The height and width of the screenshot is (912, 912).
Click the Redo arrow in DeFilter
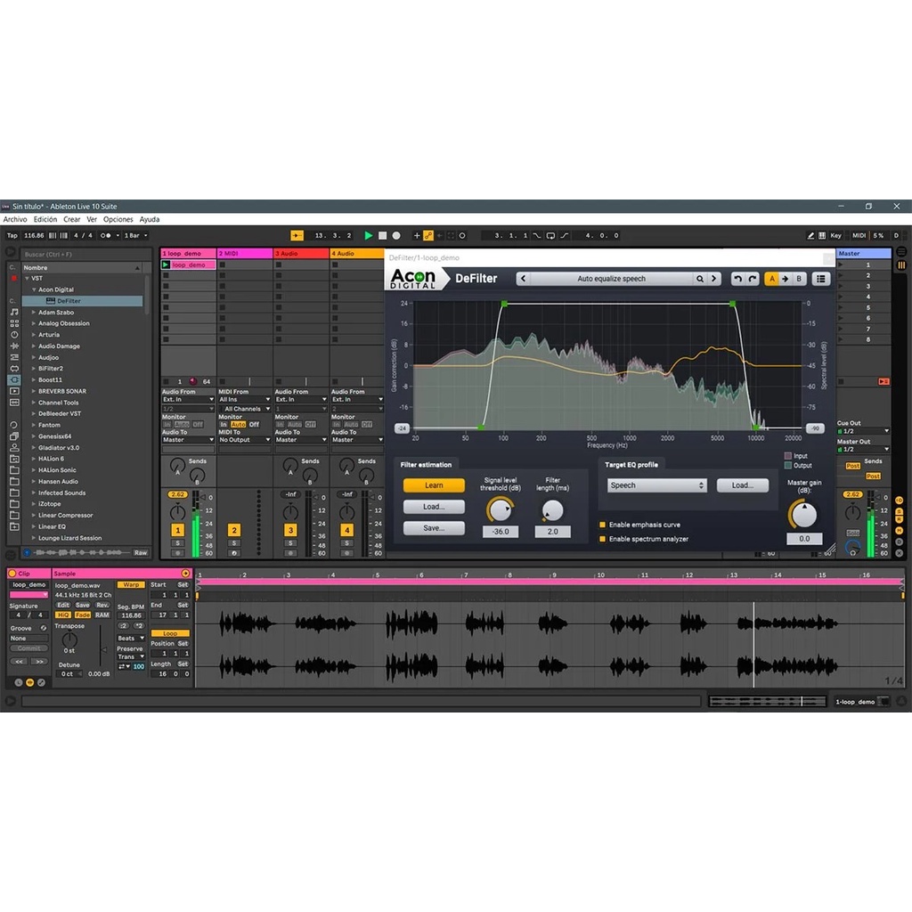coord(752,279)
